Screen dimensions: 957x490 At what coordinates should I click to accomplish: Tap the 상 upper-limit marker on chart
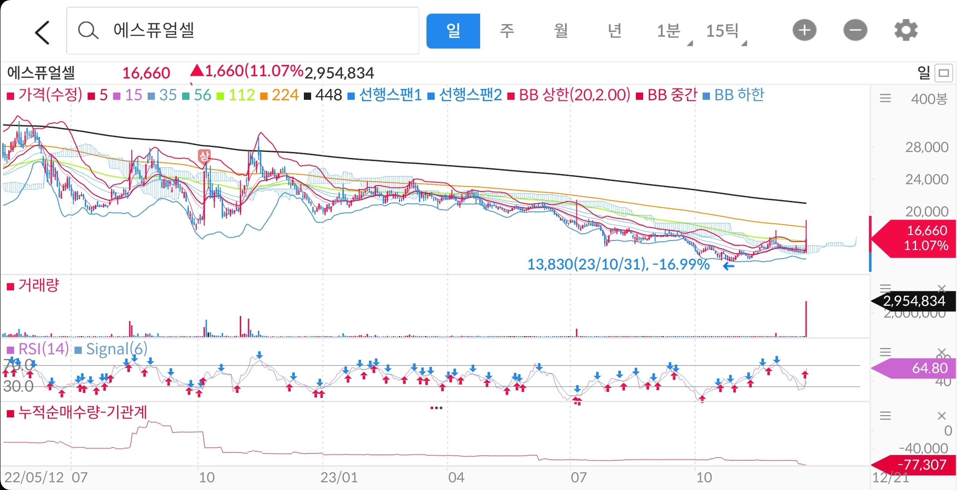coord(204,157)
